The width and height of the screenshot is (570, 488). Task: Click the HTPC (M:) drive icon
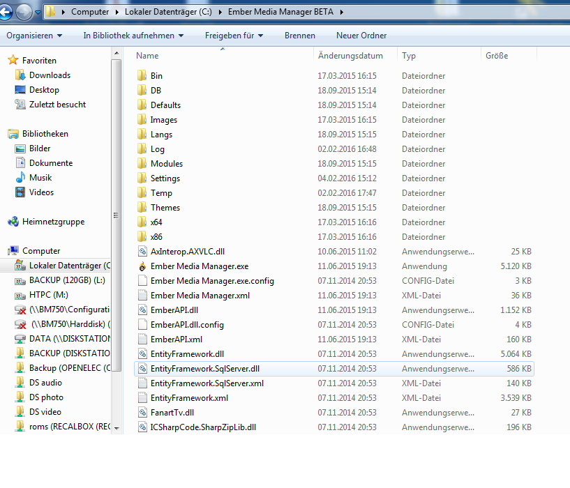(x=20, y=295)
